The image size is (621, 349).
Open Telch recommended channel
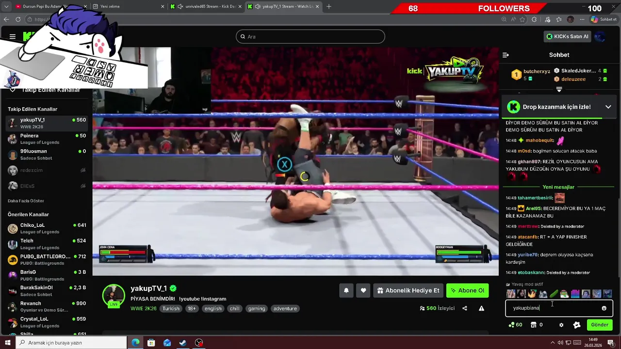[47, 244]
